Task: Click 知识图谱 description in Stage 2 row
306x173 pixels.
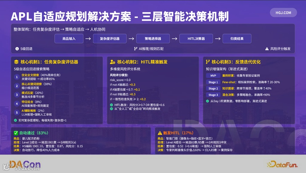Action: click(x=247, y=88)
